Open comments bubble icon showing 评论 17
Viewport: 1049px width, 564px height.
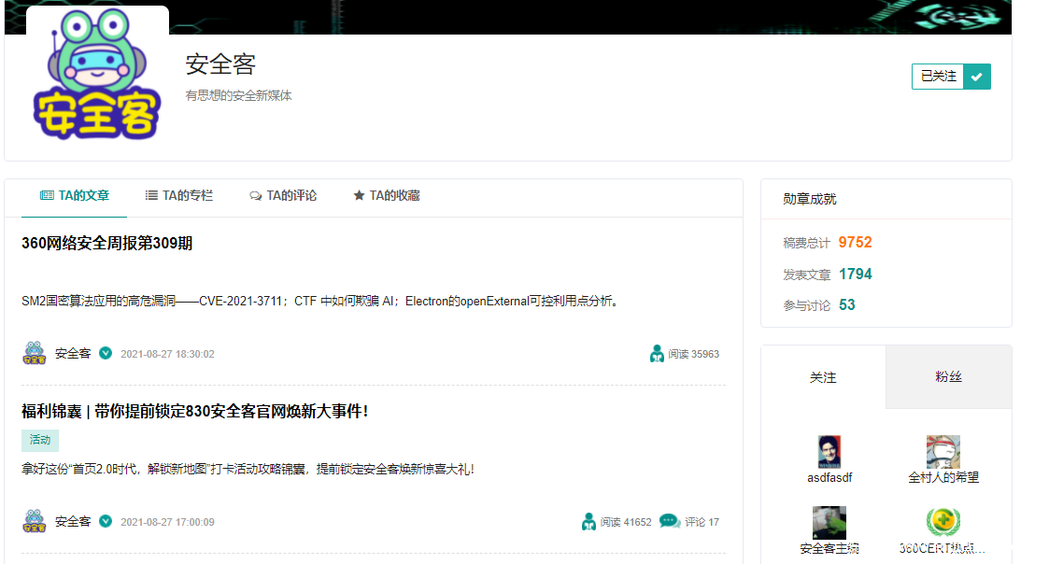click(669, 521)
